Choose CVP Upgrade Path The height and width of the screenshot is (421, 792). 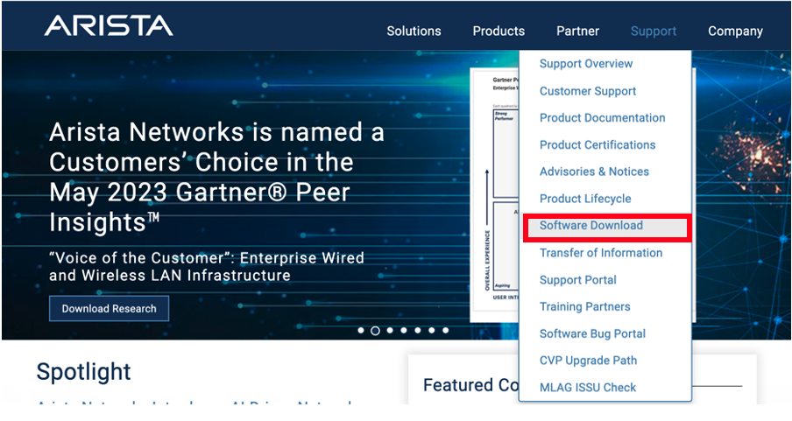click(588, 361)
